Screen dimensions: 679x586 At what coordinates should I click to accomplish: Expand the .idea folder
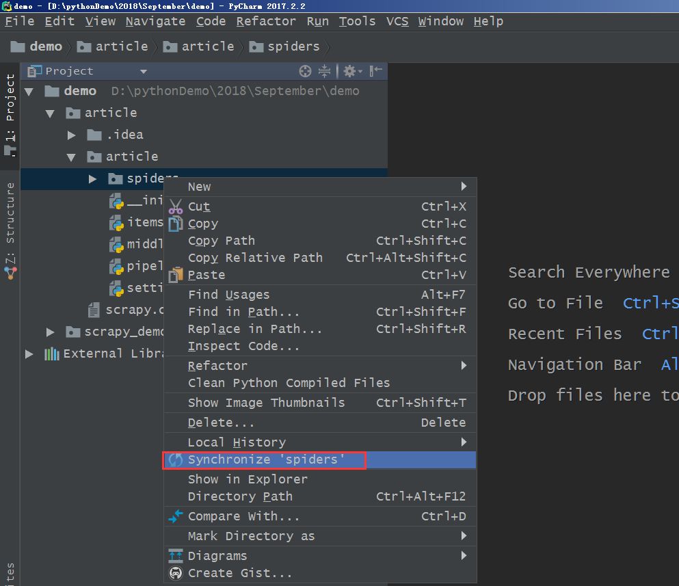click(x=71, y=135)
